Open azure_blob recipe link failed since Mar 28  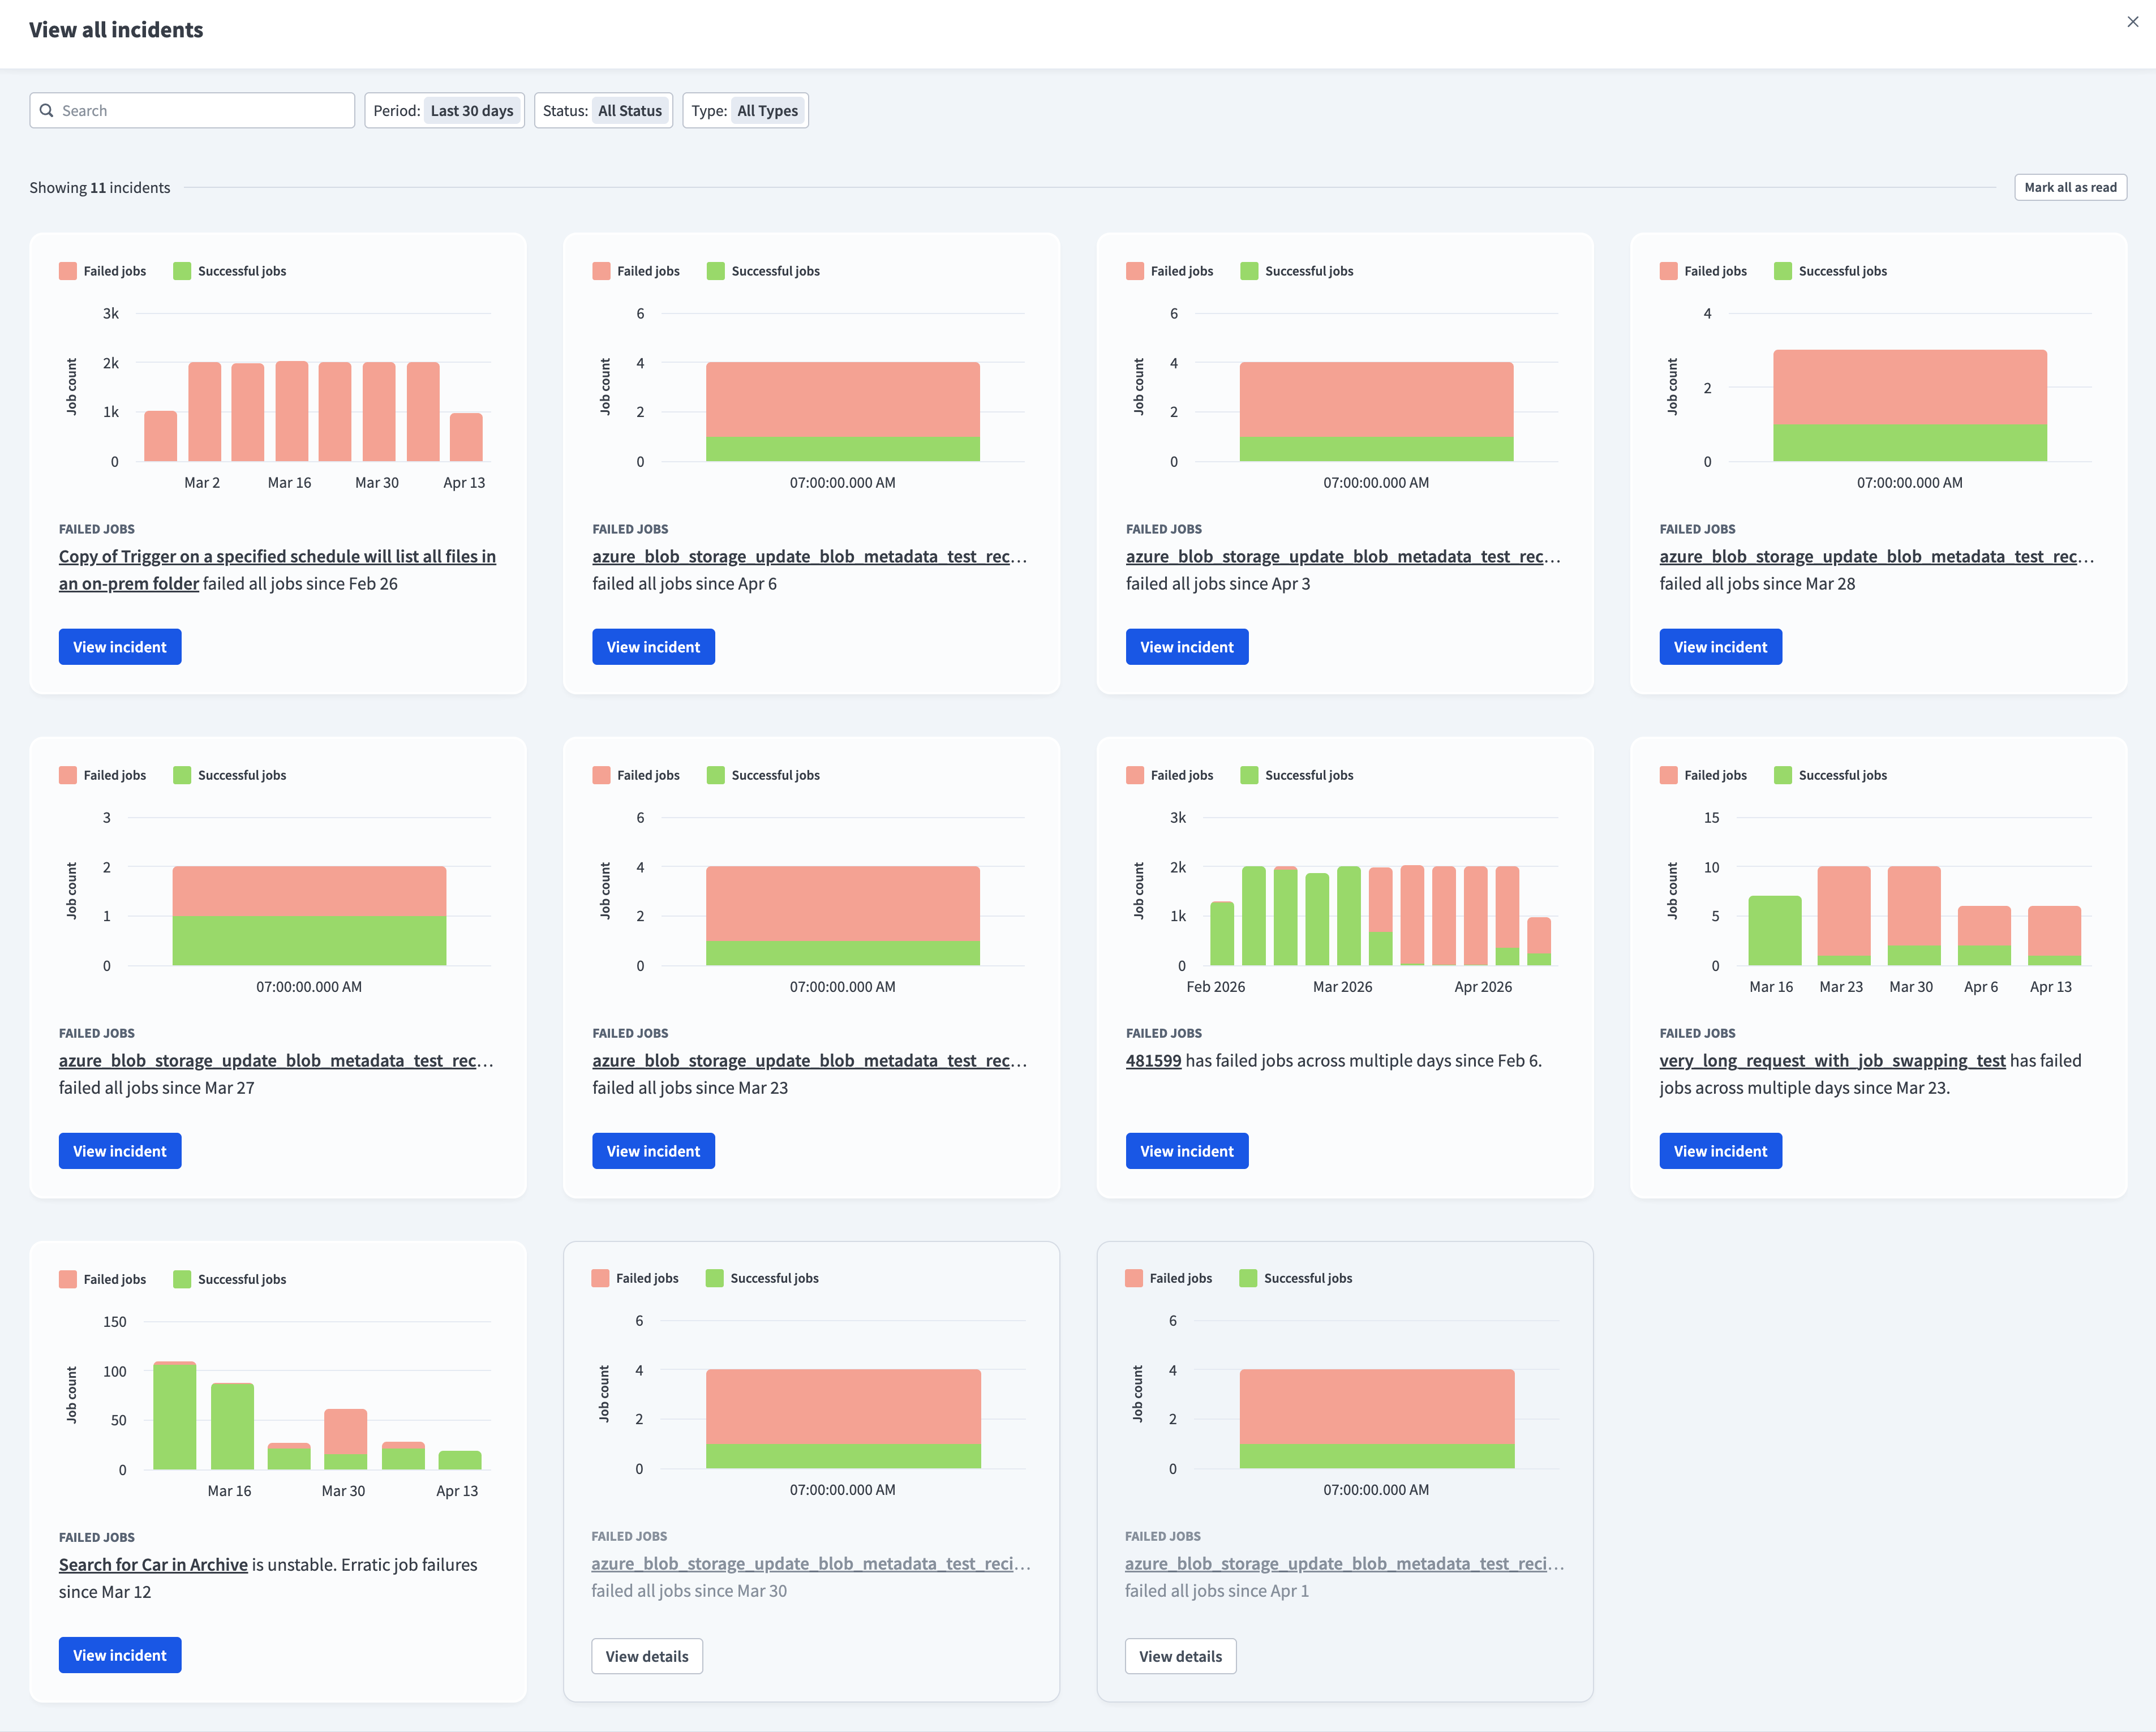1877,556
